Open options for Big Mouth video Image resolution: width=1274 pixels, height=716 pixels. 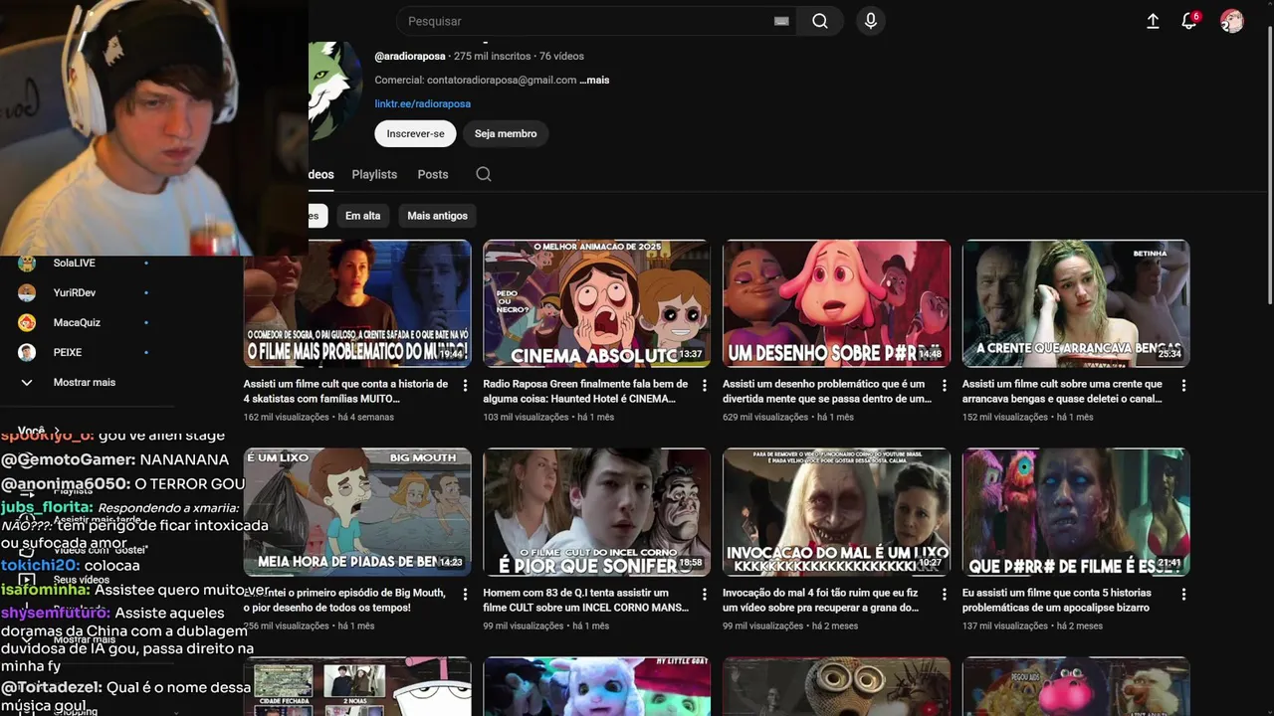(x=465, y=594)
